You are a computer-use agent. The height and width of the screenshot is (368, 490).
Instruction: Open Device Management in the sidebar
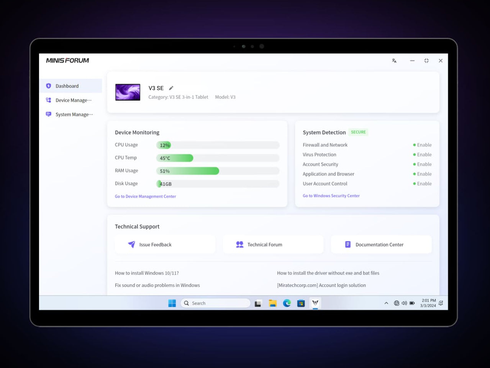click(x=73, y=100)
